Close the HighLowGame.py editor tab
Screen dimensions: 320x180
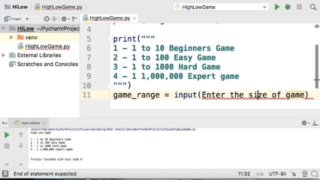(x=134, y=18)
